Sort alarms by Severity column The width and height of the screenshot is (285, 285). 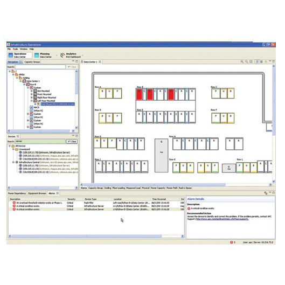point(72,199)
